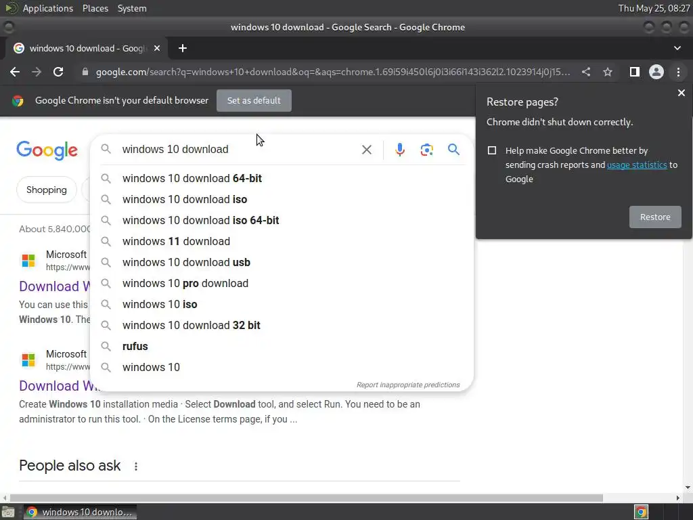
Task: Reload the current page
Action: click(58, 72)
